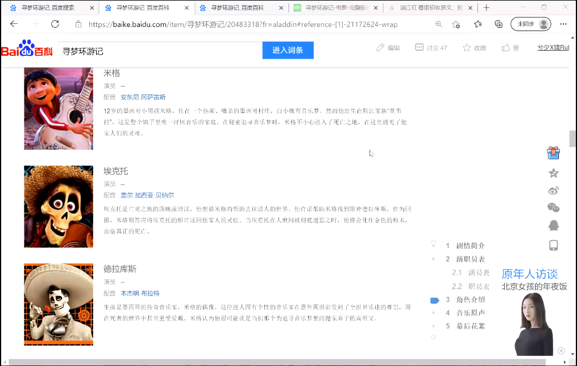Click the vertical scrollbar down arrow
Viewport: 577px width, 366px height.
pos(572,355)
